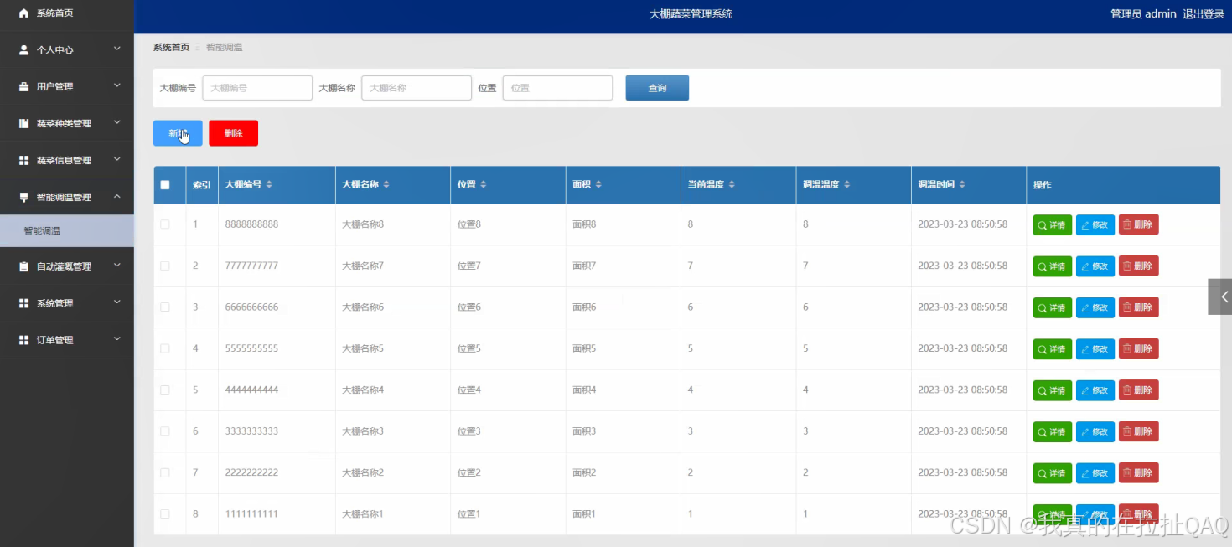Image resolution: width=1232 pixels, height=547 pixels.
Task: Click the 退出登录 link
Action: 1204,14
